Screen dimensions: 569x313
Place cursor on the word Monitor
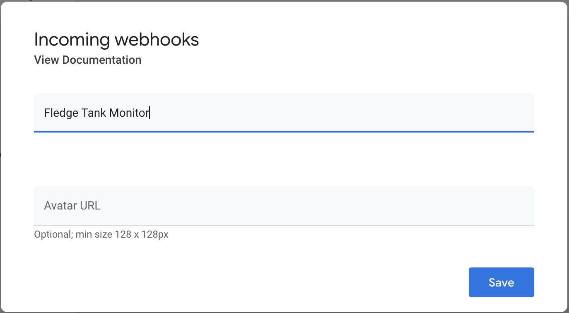(x=128, y=113)
